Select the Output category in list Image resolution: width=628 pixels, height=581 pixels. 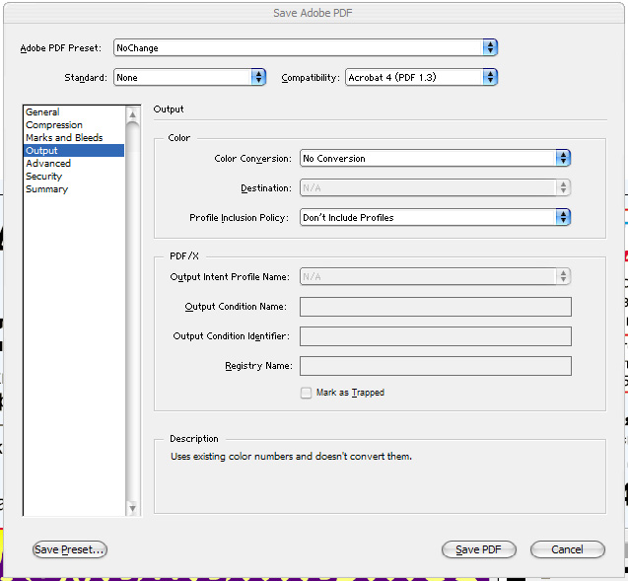point(74,151)
